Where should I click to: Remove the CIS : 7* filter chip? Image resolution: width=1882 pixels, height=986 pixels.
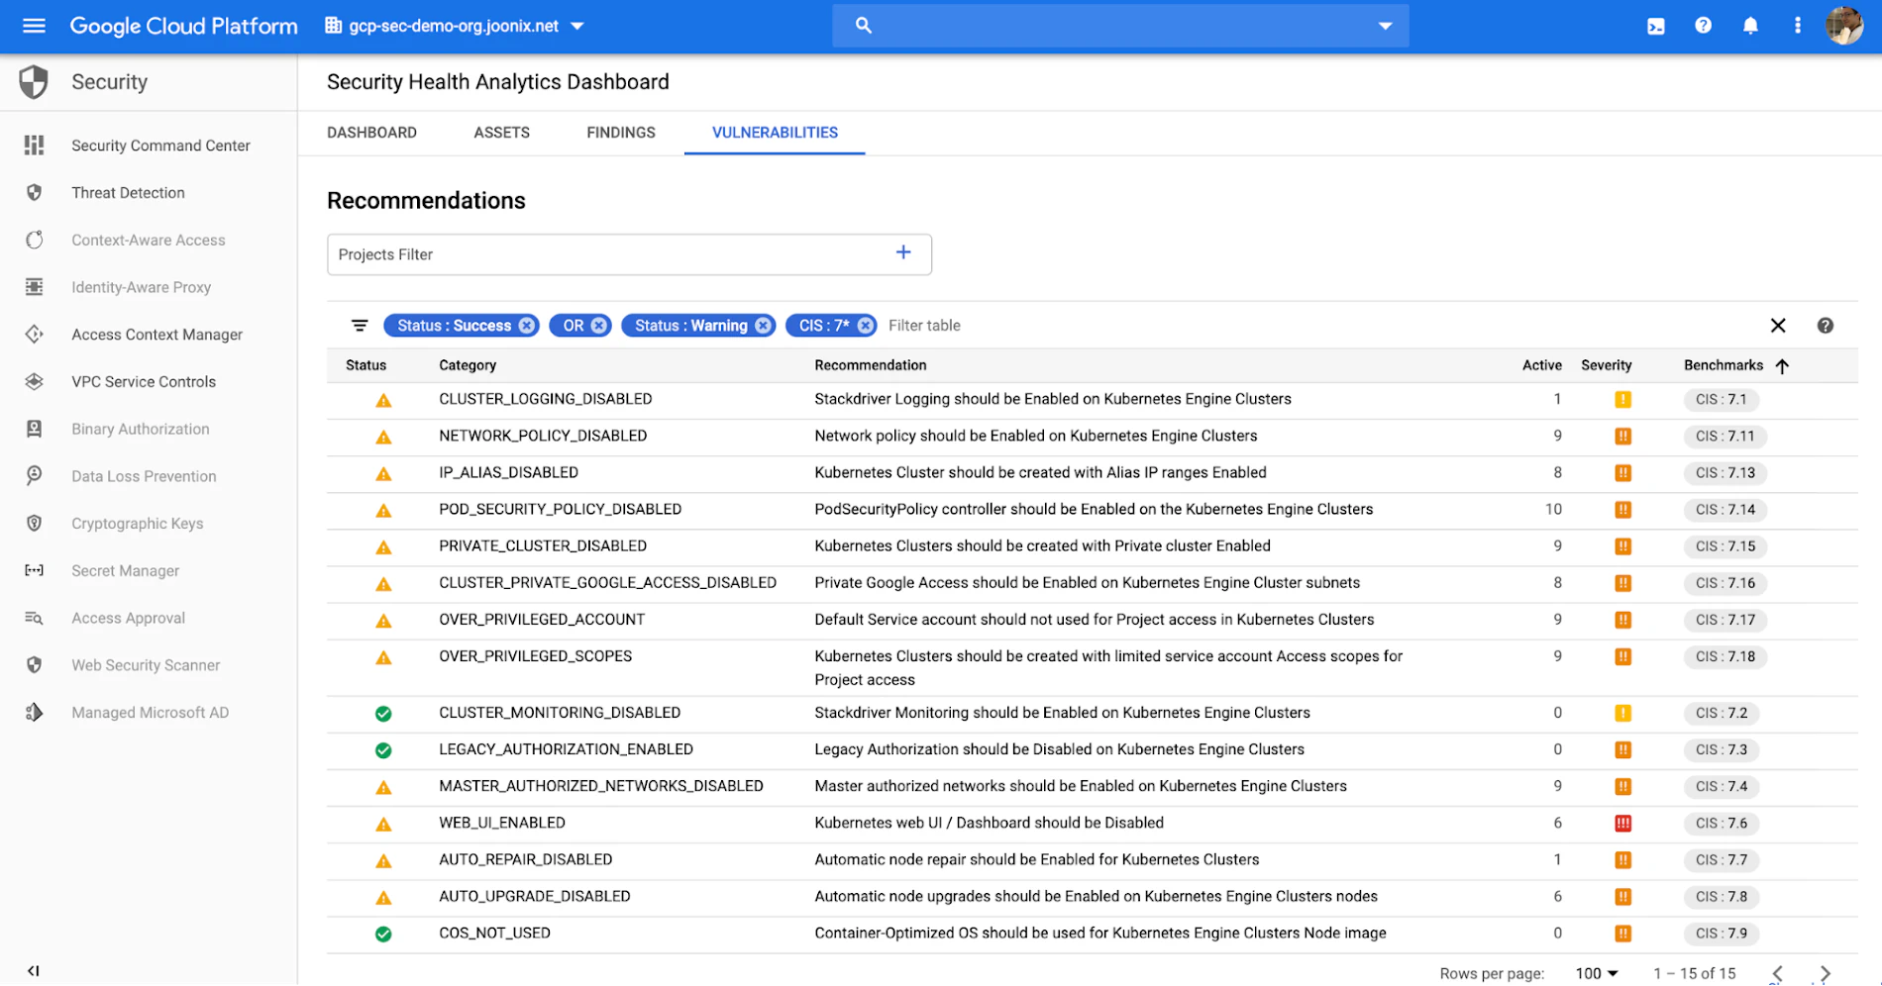866,326
